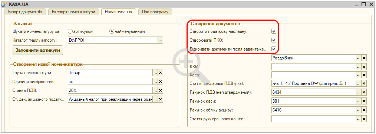Click the Одиниця вимірювання field

[x=110, y=82]
